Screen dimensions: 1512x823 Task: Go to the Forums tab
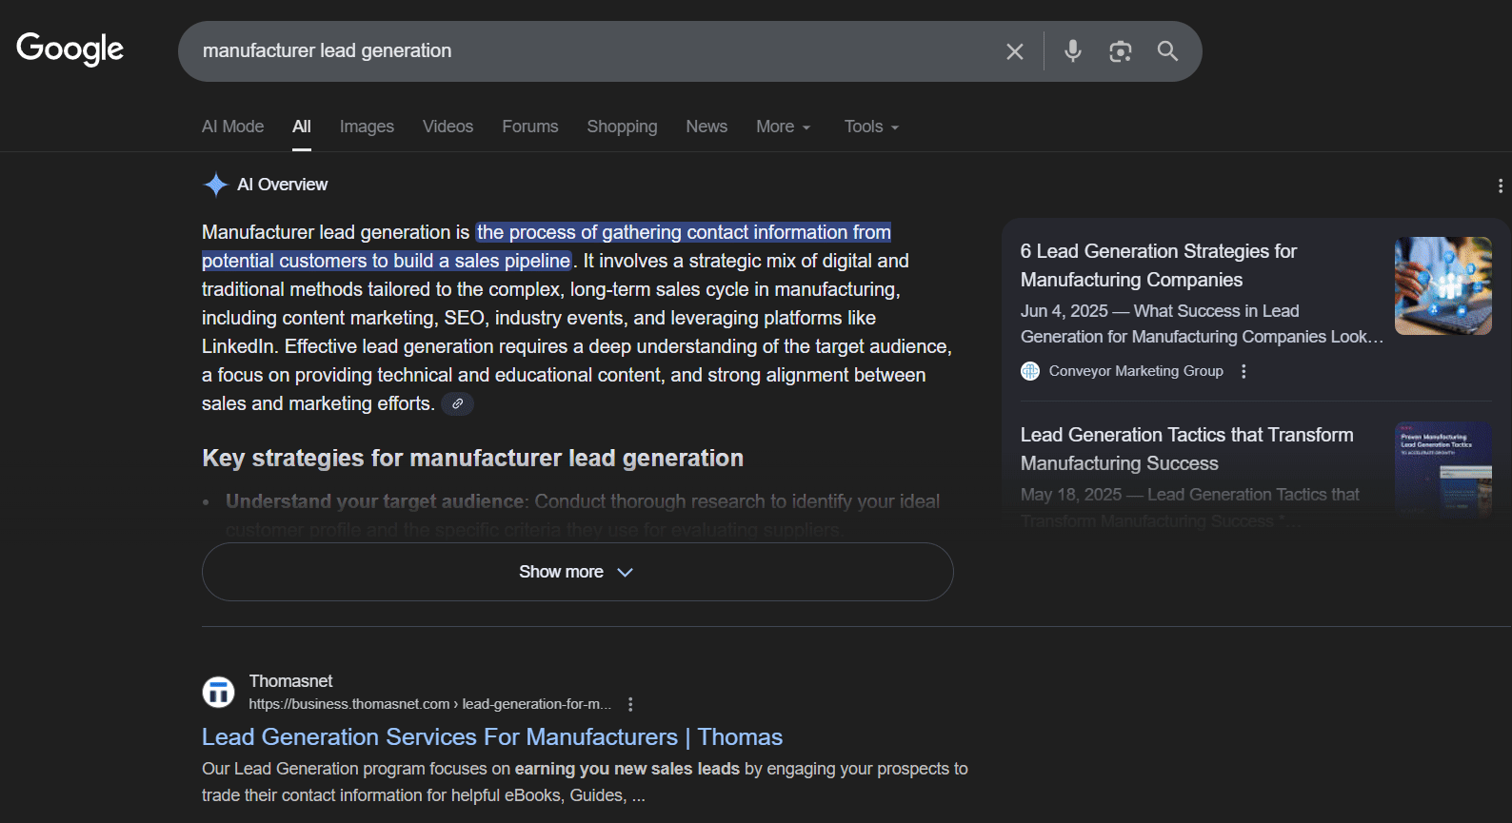[530, 127]
